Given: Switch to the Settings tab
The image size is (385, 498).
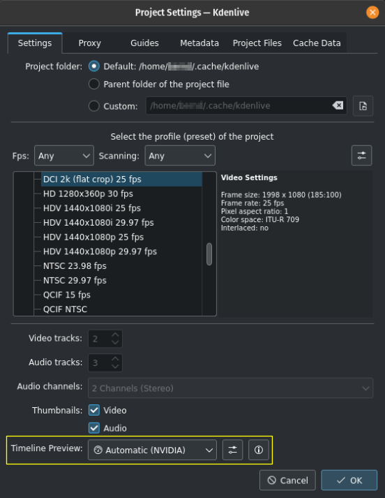Looking at the screenshot, I should click(x=35, y=43).
